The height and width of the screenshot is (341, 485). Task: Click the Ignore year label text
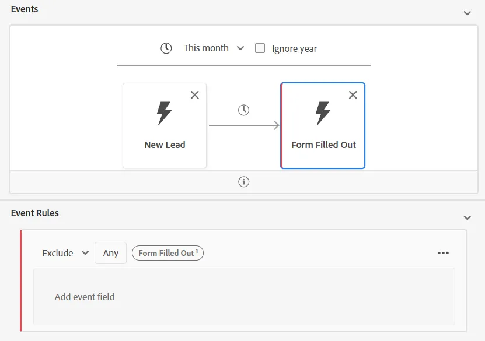(x=295, y=49)
